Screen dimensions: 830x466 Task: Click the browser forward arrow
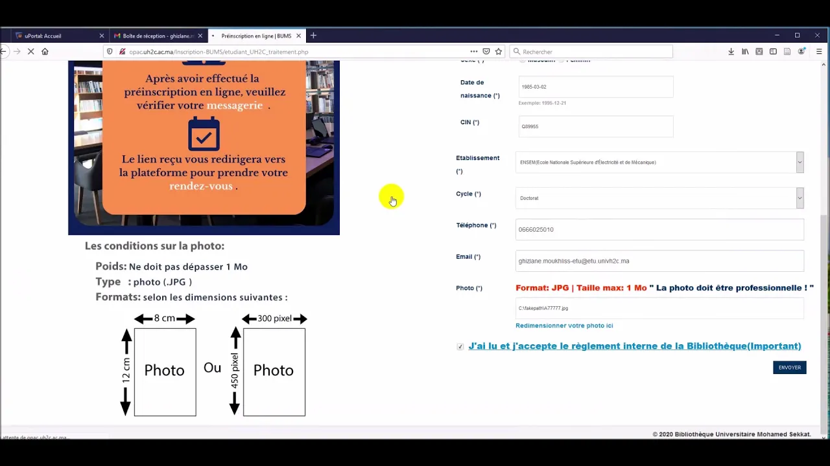17,52
